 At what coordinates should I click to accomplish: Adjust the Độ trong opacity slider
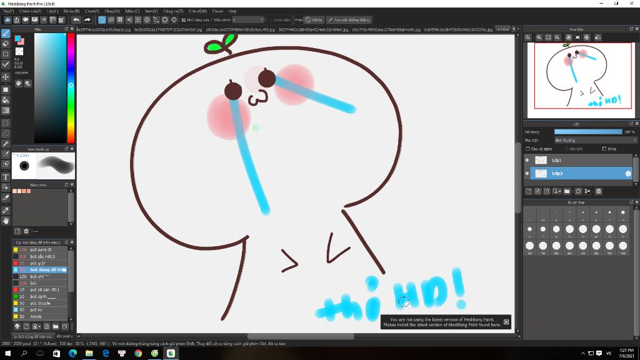pos(588,132)
